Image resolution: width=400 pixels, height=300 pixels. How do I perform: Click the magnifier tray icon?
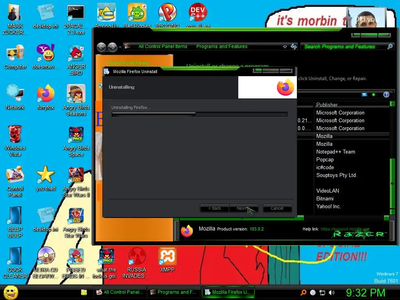[x=304, y=292]
